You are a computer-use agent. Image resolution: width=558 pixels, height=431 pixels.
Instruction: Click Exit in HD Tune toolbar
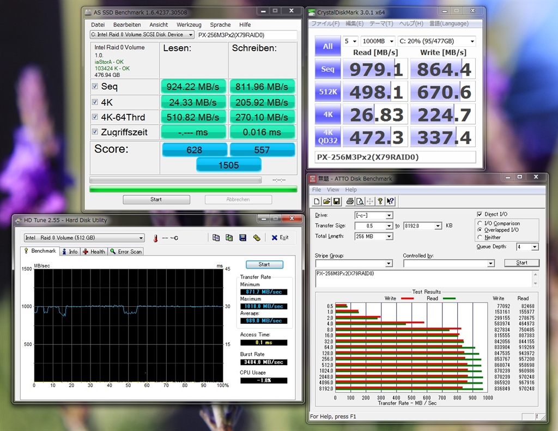(280, 238)
